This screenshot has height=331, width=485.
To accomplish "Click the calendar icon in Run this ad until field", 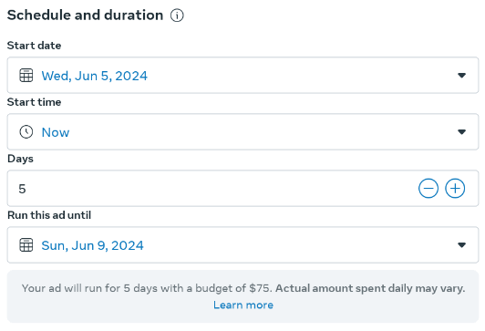I will (26, 245).
